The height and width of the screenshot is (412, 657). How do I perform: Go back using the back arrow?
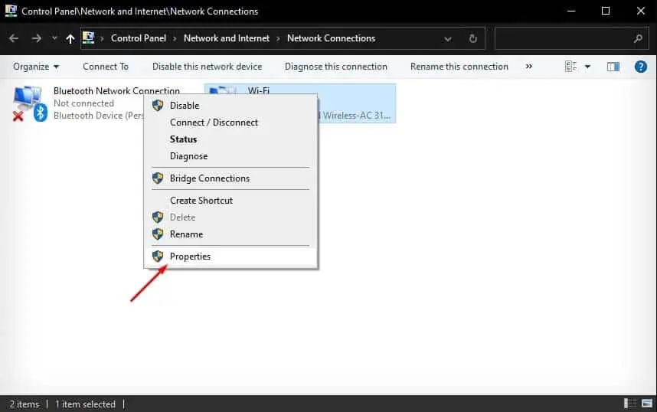(14, 38)
